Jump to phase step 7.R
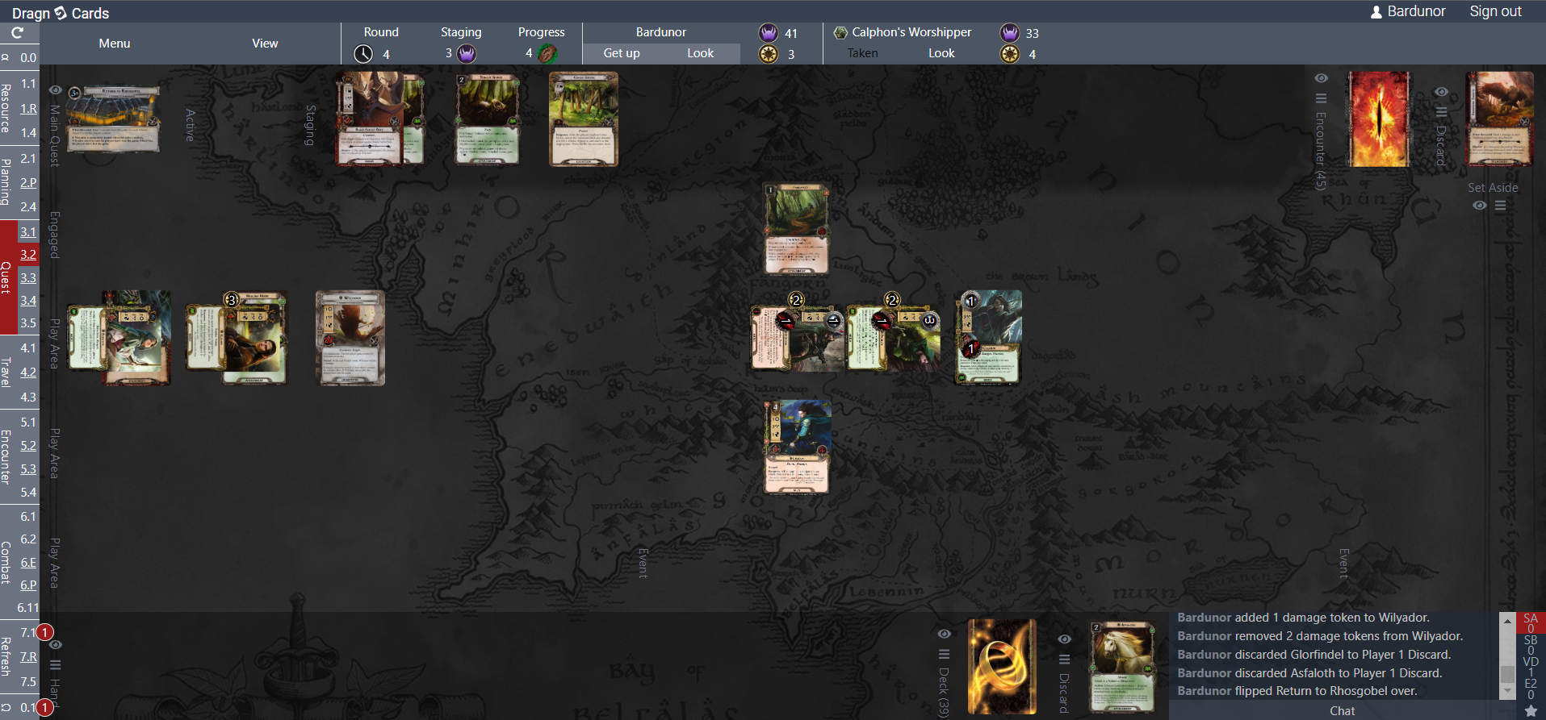 [28, 657]
